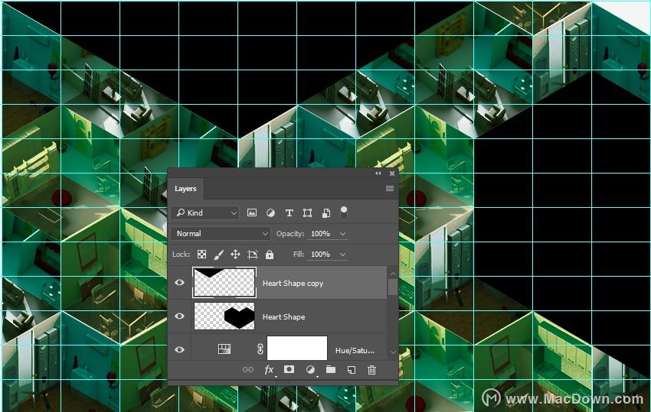This screenshot has width=651, height=412.
Task: Delete layer trash icon
Action: 371,369
